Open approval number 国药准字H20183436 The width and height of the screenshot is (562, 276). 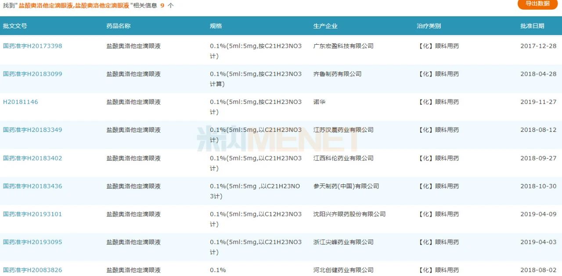32,186
